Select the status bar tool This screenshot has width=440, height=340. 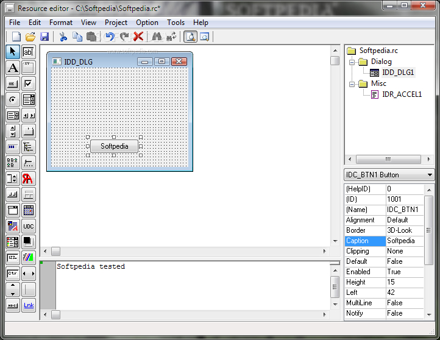coord(13,194)
